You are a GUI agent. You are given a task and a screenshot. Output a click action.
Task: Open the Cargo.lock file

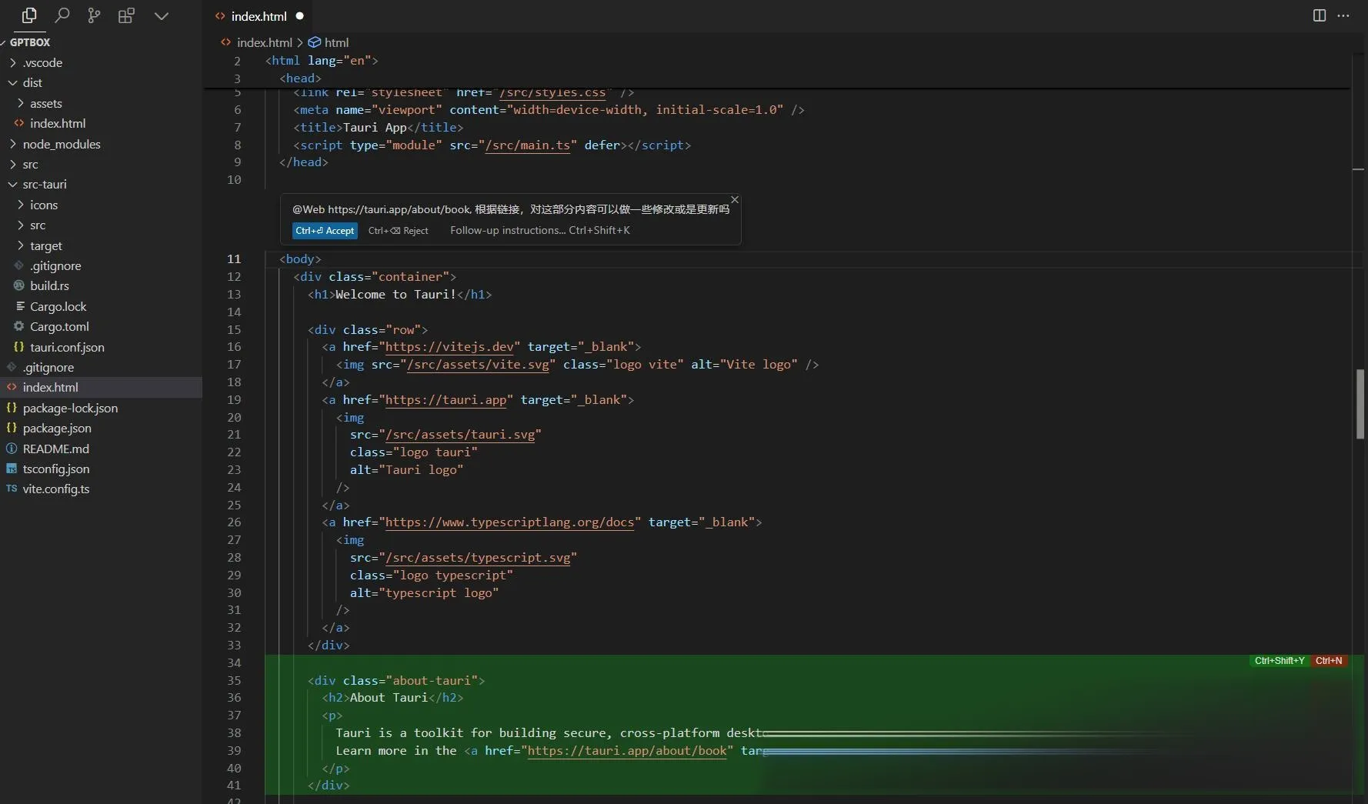[x=58, y=306]
